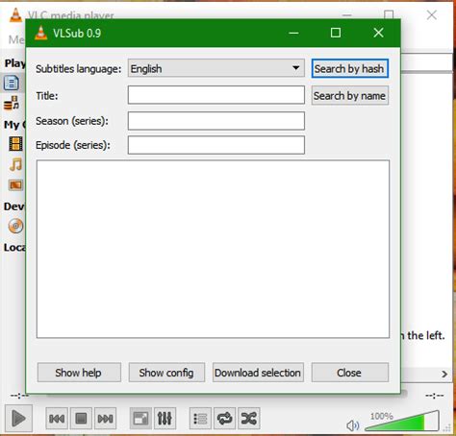Click the right scroll arrow in VLC playlist
Screen dimensions: 456x436
tap(444, 374)
